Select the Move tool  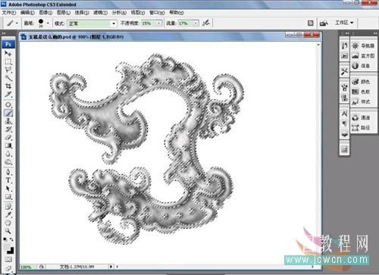pos(8,54)
